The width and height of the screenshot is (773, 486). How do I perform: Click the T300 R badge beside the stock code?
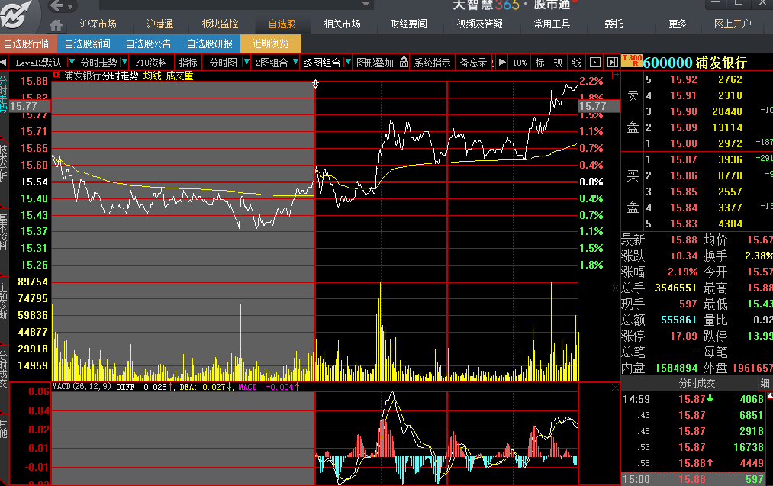[x=632, y=60]
